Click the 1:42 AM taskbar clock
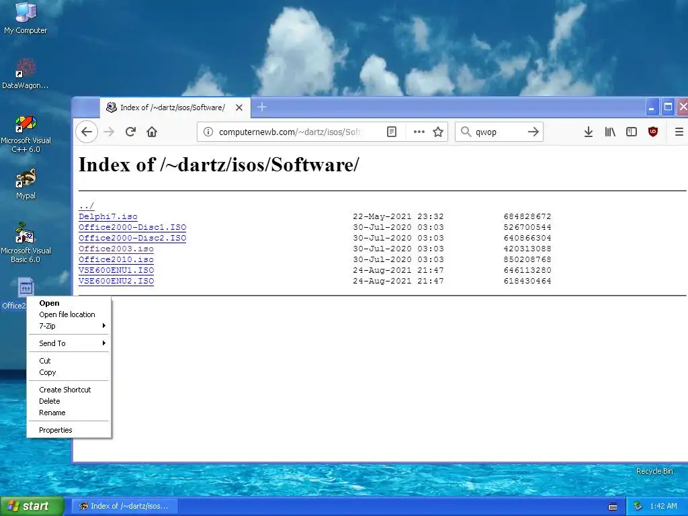The image size is (688, 516). click(x=663, y=506)
